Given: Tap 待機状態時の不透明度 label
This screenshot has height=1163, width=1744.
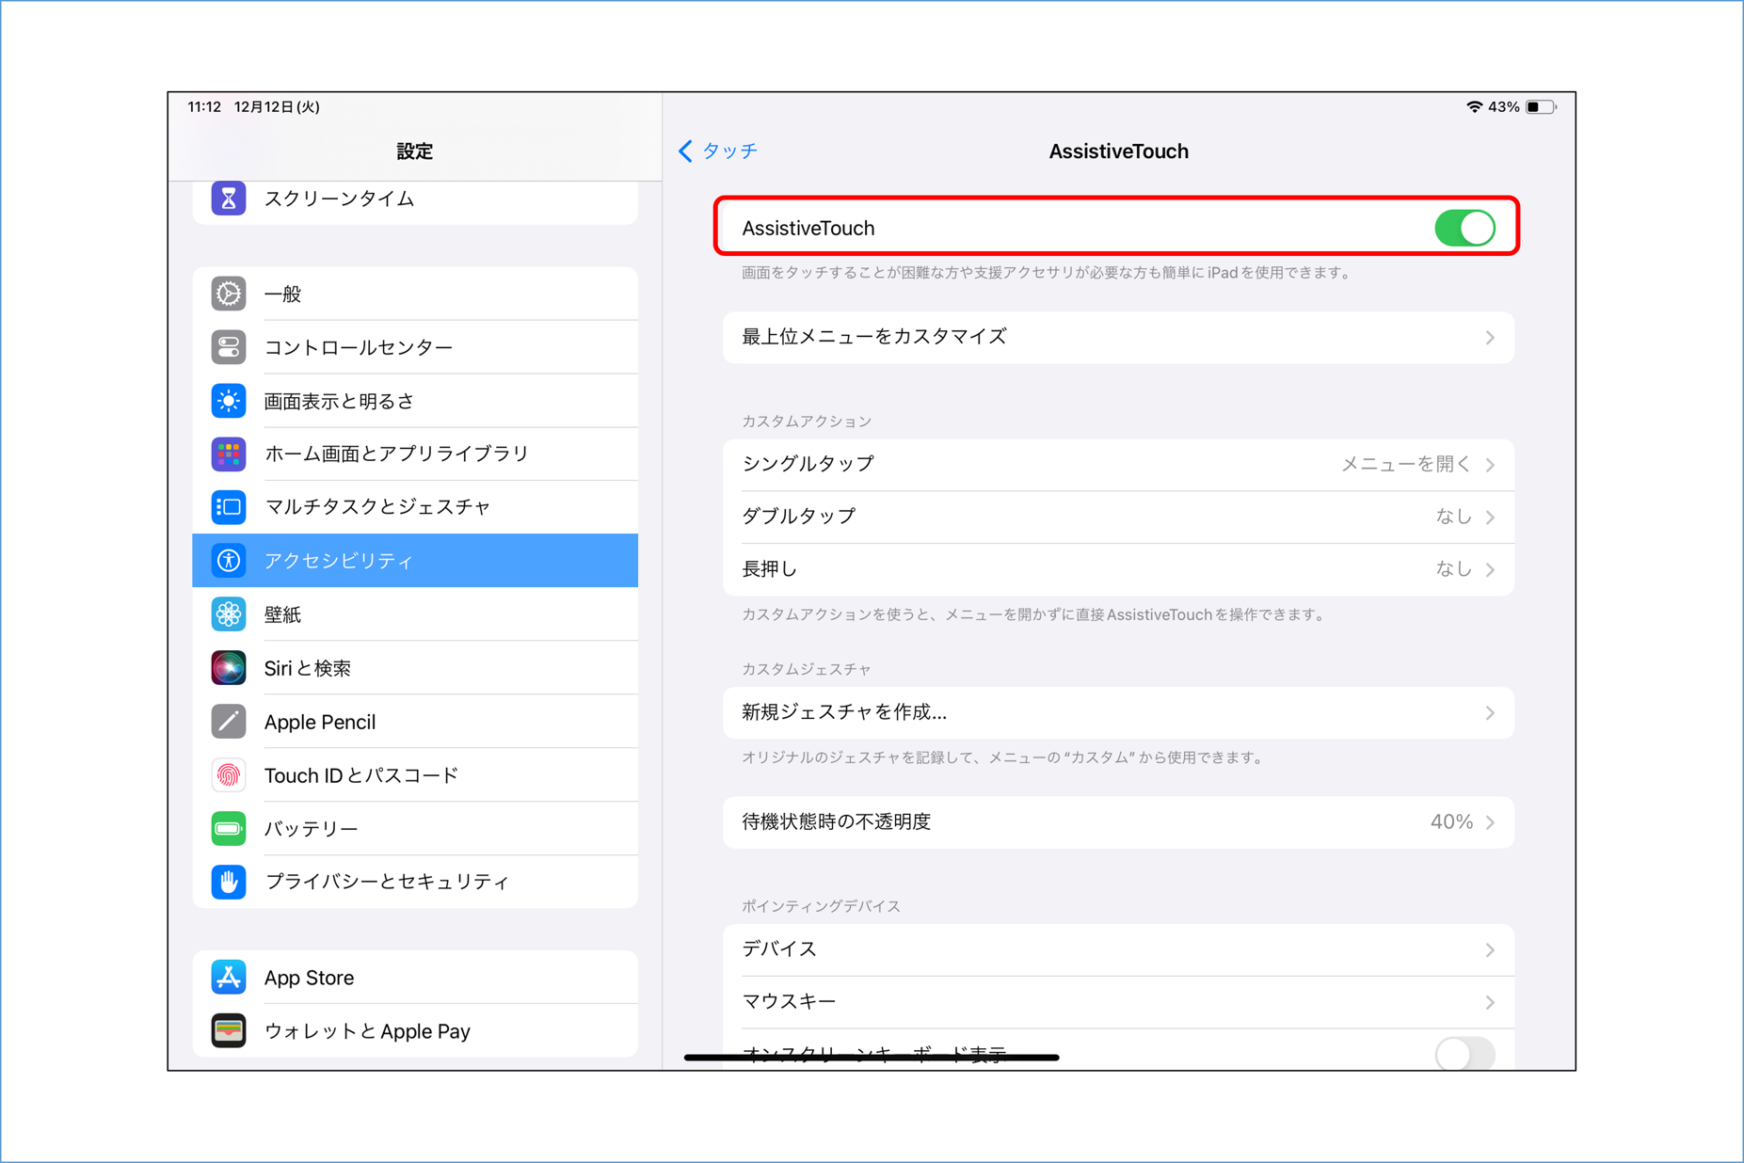Looking at the screenshot, I should (837, 821).
